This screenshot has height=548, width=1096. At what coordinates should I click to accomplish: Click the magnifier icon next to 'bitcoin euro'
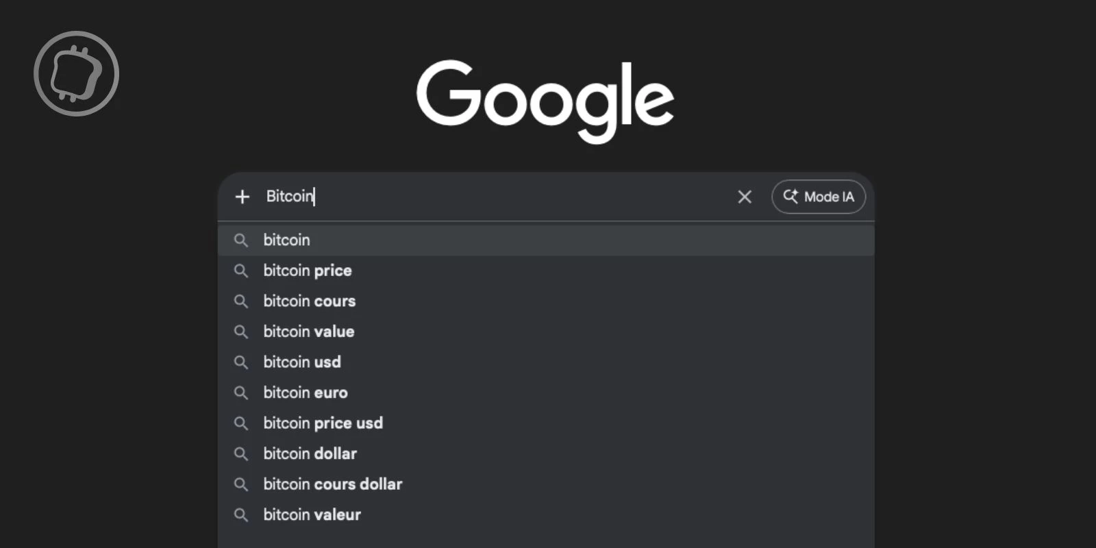pos(241,393)
